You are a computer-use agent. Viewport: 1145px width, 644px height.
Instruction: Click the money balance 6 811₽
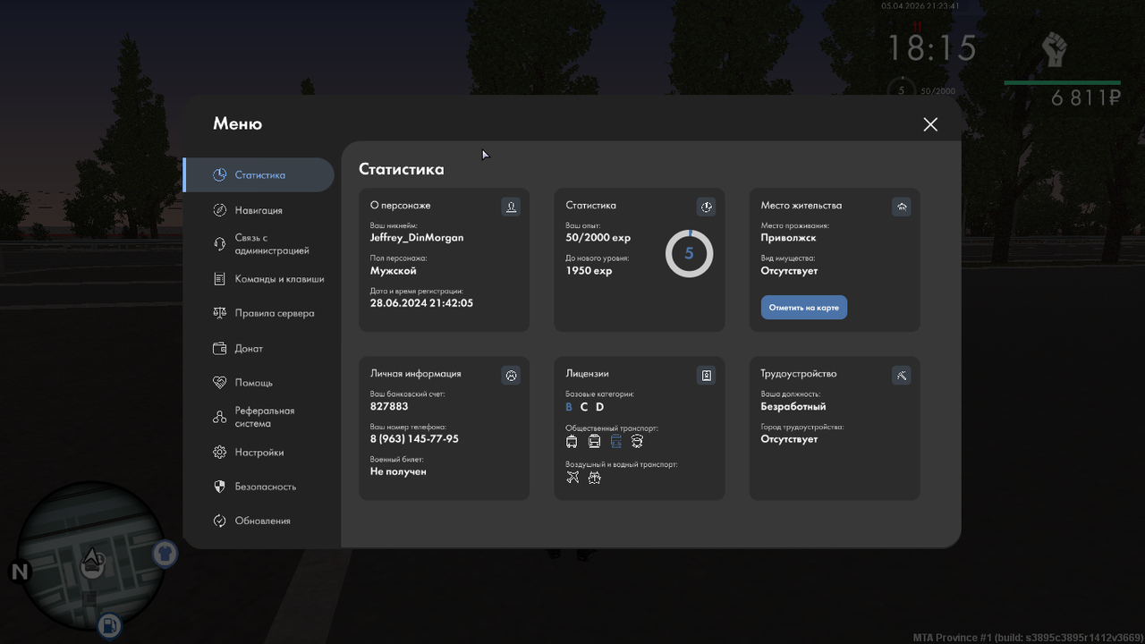[1086, 98]
